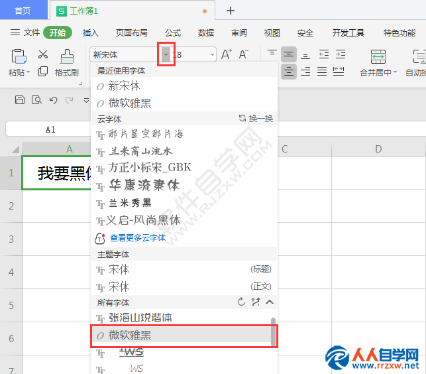Apply top vertical alignment

tap(272, 53)
